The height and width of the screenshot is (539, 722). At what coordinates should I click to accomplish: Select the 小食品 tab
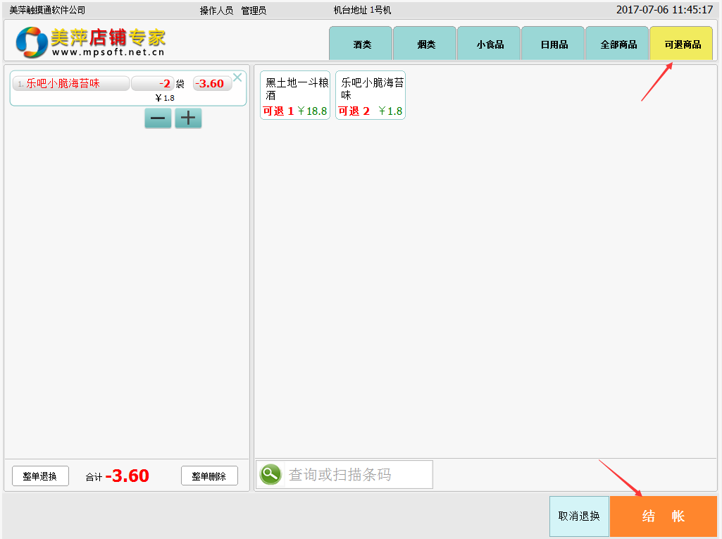click(489, 44)
